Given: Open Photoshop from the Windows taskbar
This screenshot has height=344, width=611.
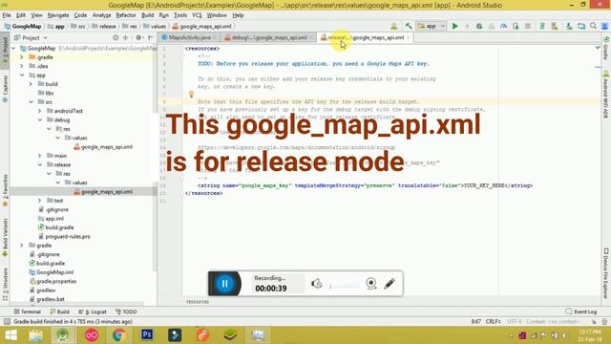Looking at the screenshot, I should tap(147, 335).
